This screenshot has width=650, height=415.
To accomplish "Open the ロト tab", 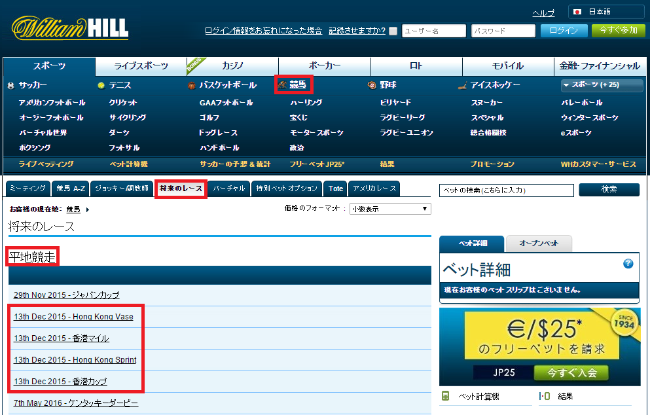I will pyautogui.click(x=416, y=66).
